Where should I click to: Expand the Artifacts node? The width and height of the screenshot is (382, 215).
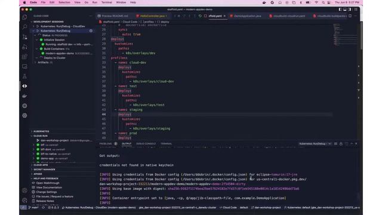36,62
